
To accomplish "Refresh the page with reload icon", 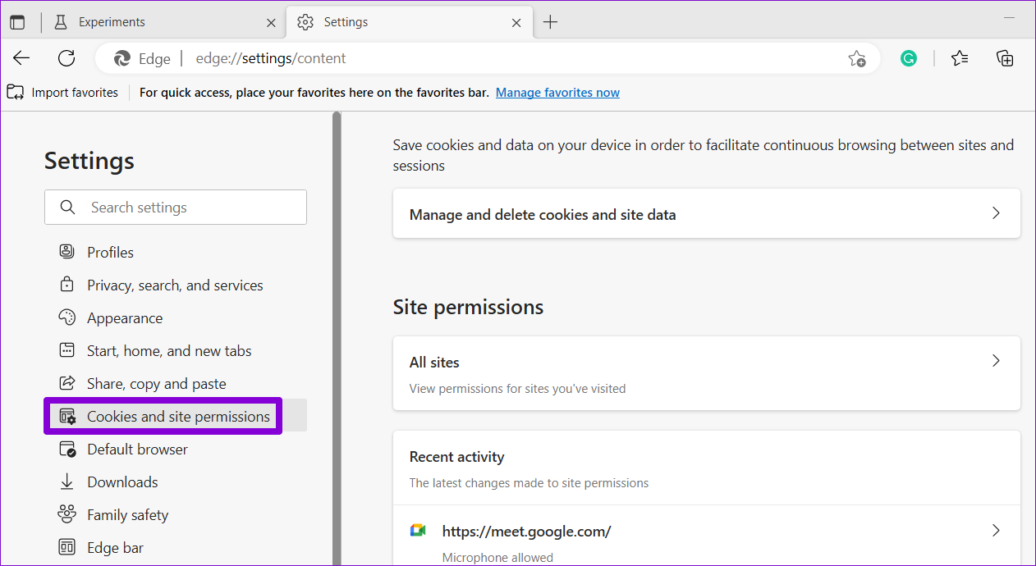I will point(66,58).
